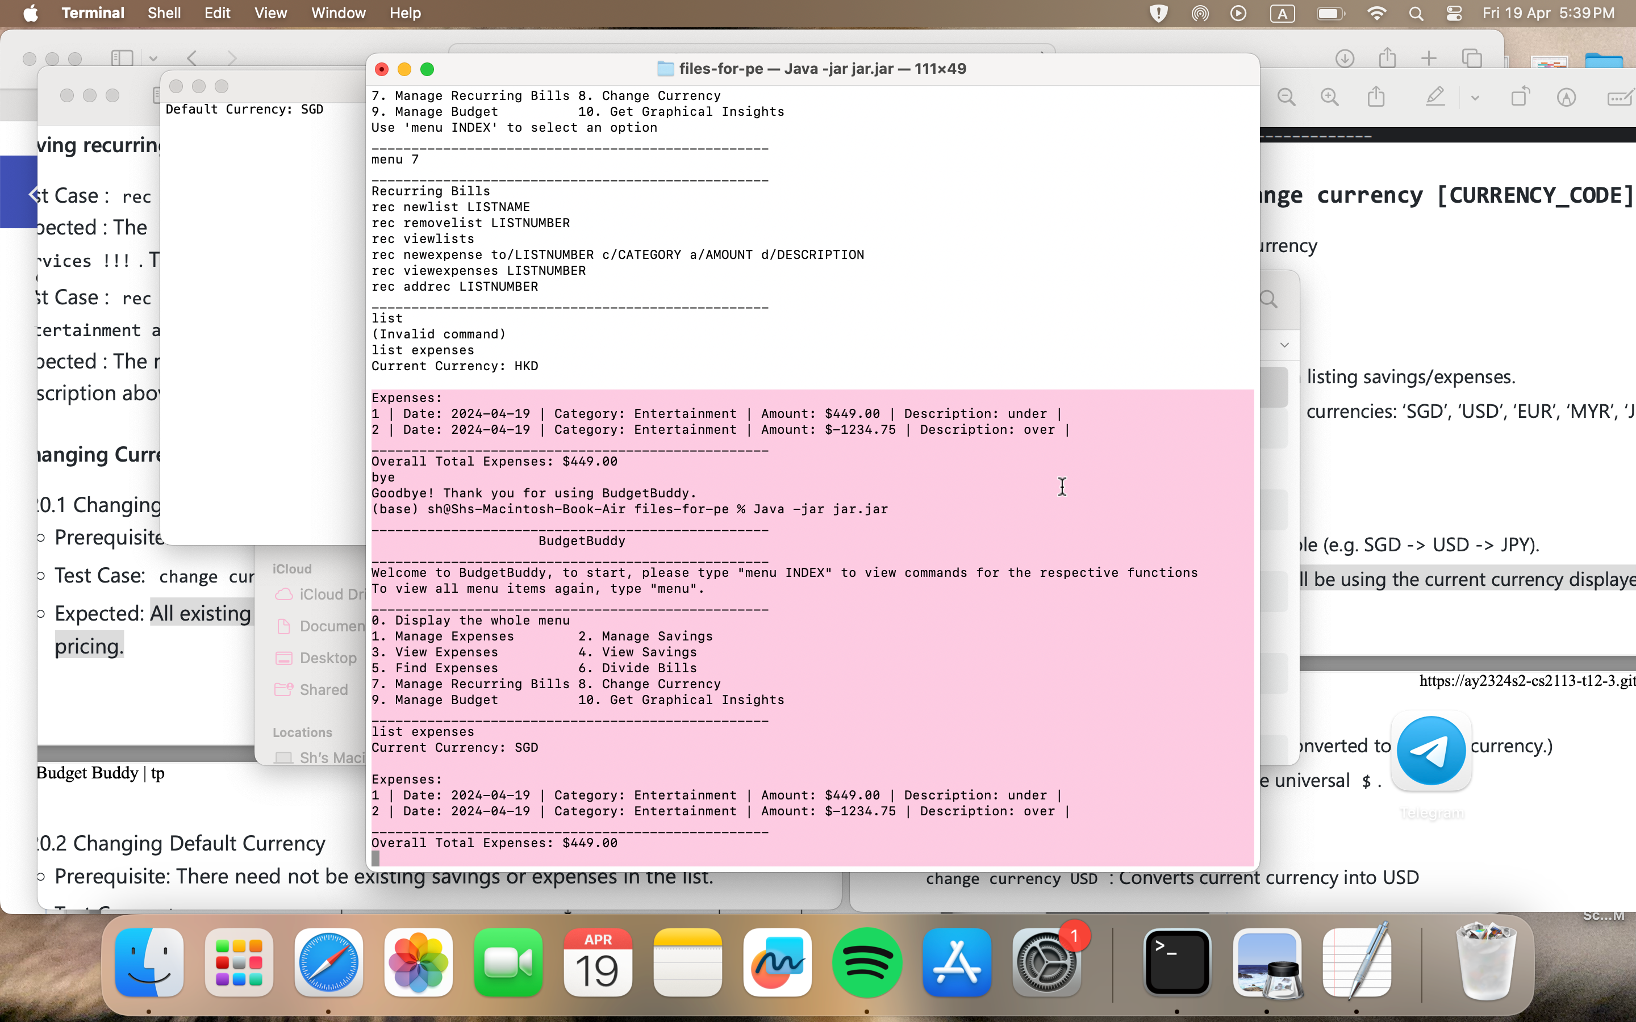Open Spotify from the dock
The image size is (1636, 1022).
867,962
